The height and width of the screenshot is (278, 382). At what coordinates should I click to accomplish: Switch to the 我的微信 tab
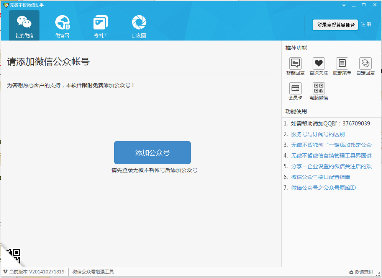24,26
